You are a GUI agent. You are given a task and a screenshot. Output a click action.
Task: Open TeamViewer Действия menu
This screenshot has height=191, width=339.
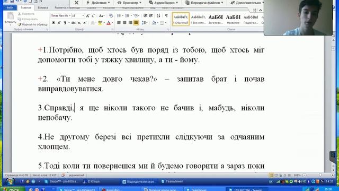tap(98, 3)
